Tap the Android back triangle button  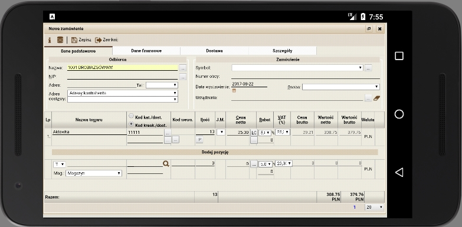[399, 172]
